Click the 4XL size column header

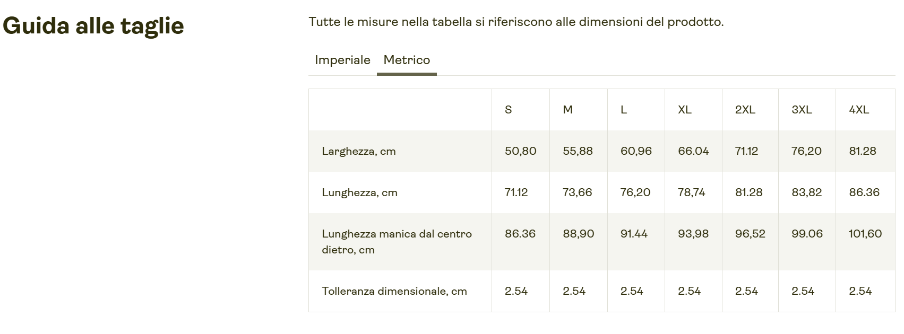click(x=859, y=110)
